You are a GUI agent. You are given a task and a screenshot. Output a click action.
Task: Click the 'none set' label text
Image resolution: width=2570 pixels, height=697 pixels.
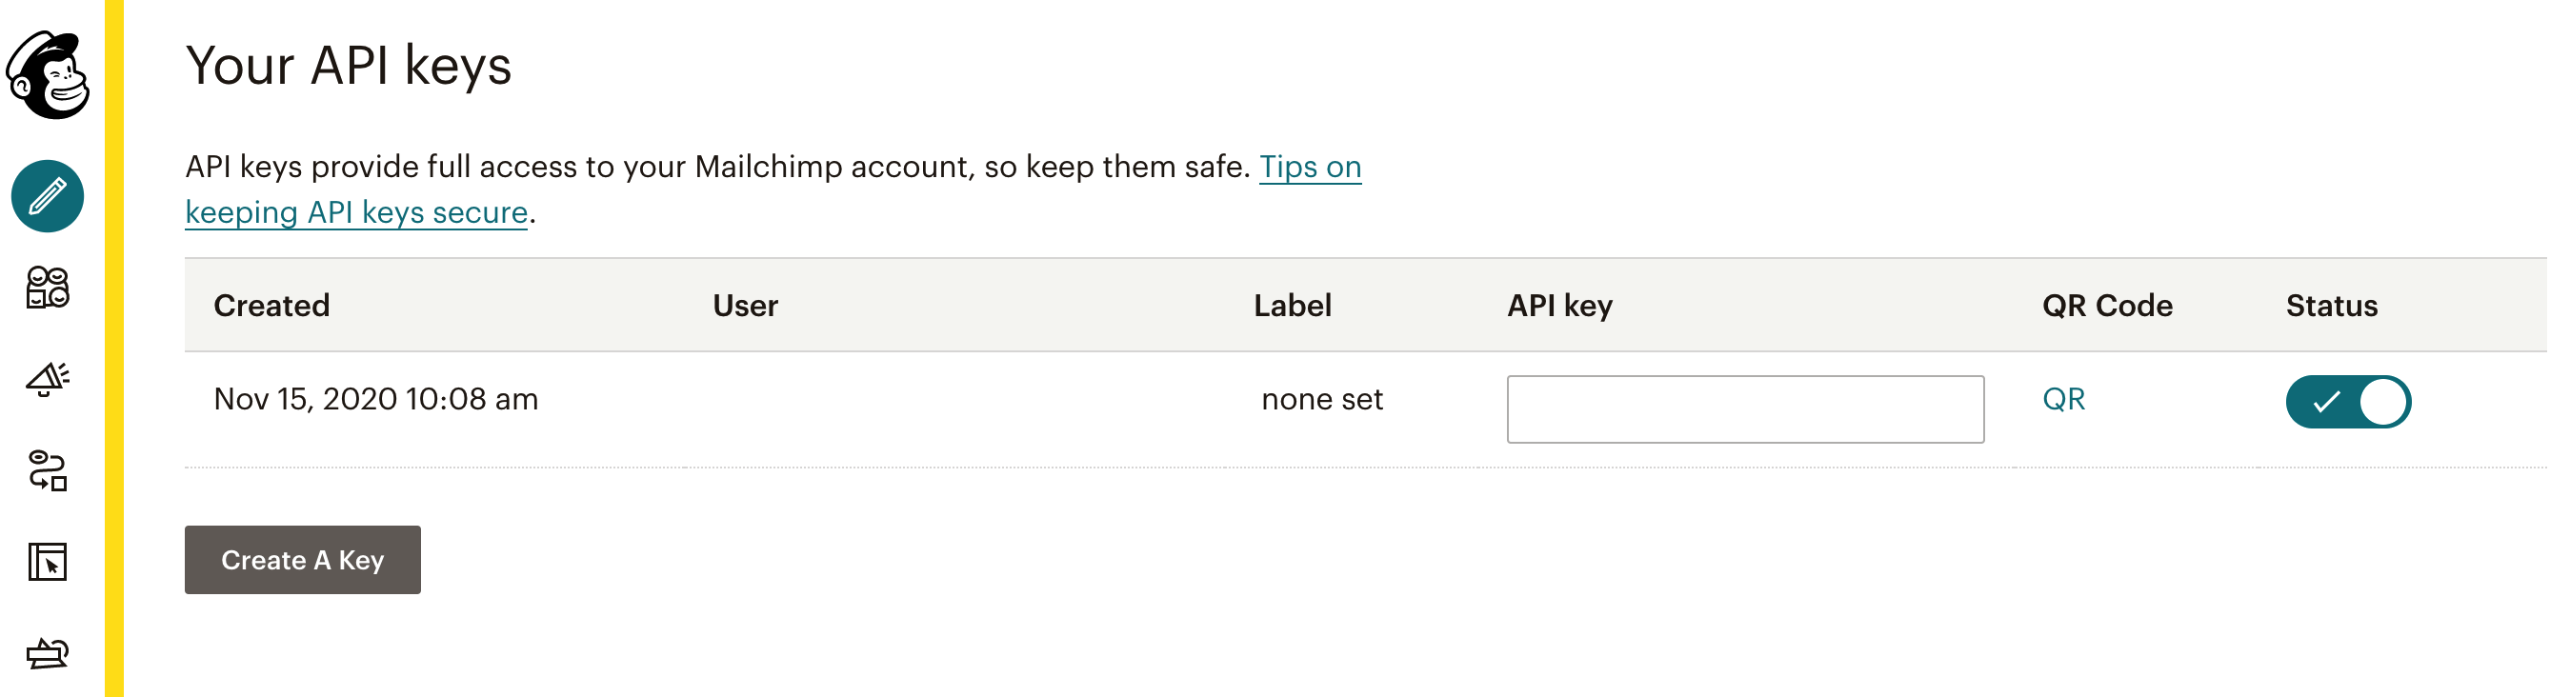1322,400
